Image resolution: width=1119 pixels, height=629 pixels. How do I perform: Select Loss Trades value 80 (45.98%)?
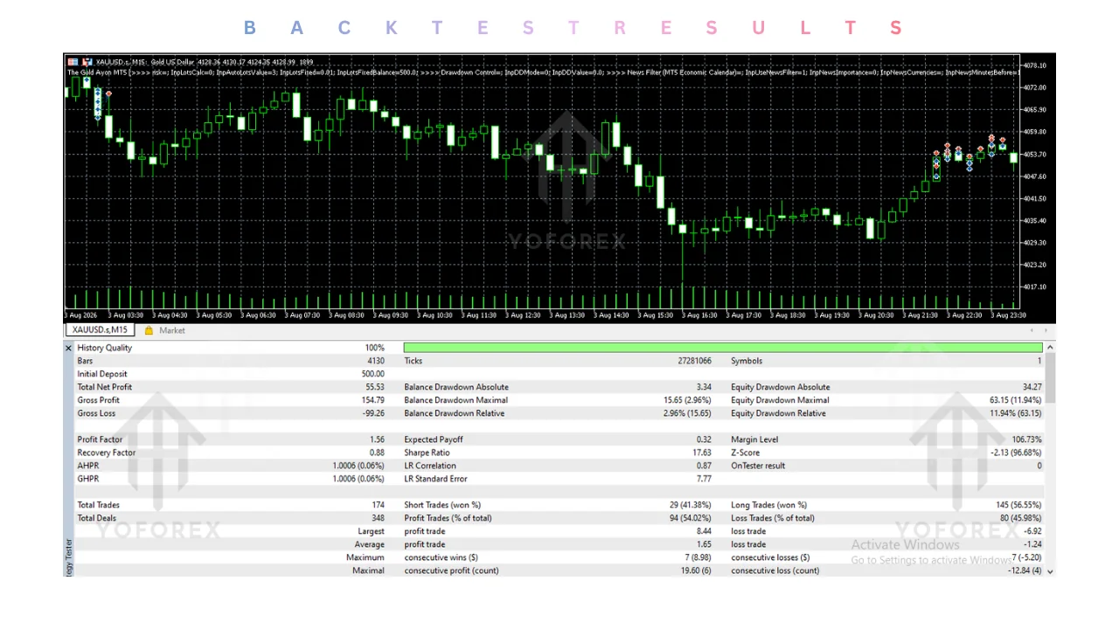1018,518
